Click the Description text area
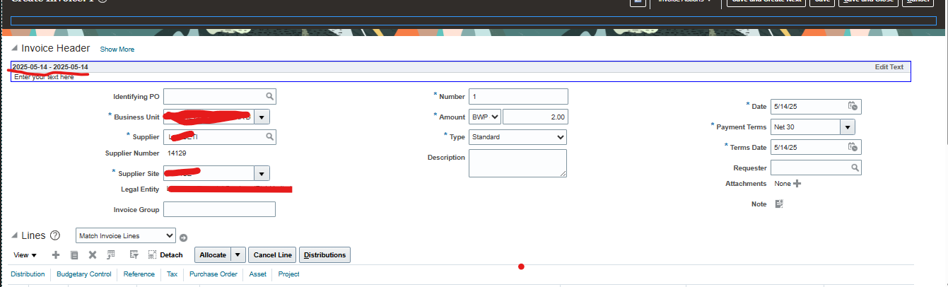The width and height of the screenshot is (948, 287). point(517,163)
